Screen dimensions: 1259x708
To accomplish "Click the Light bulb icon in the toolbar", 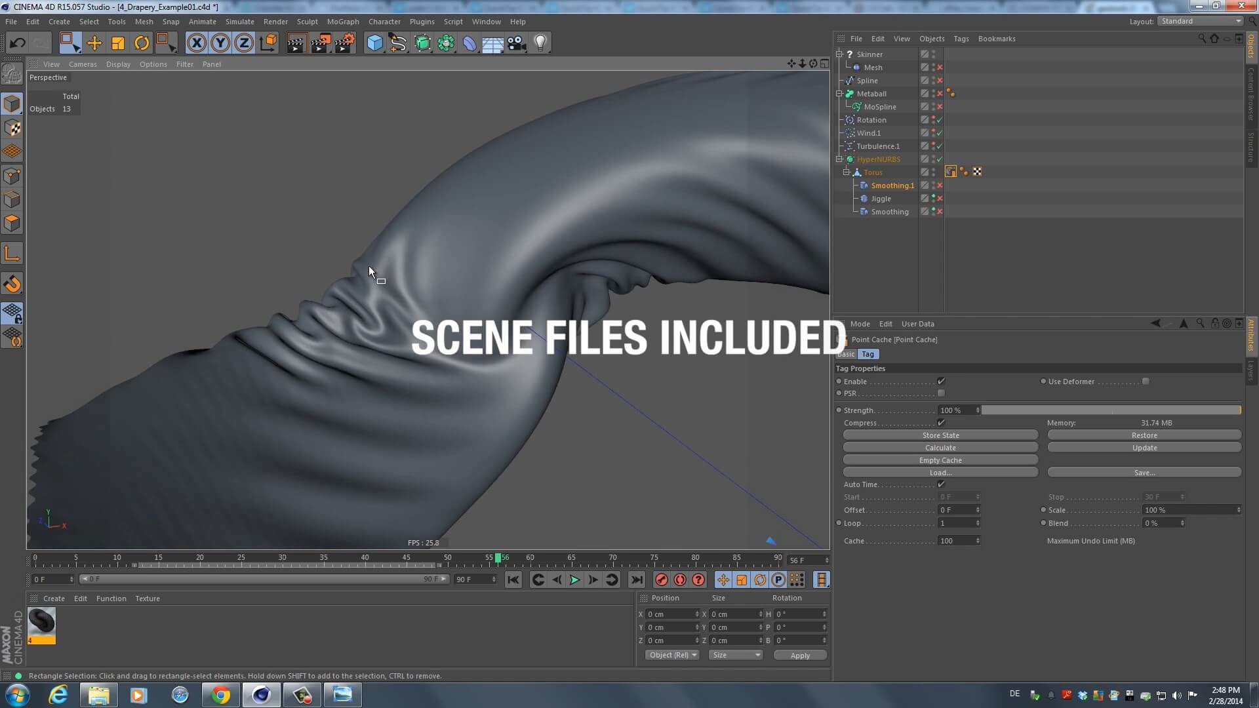I will [540, 43].
